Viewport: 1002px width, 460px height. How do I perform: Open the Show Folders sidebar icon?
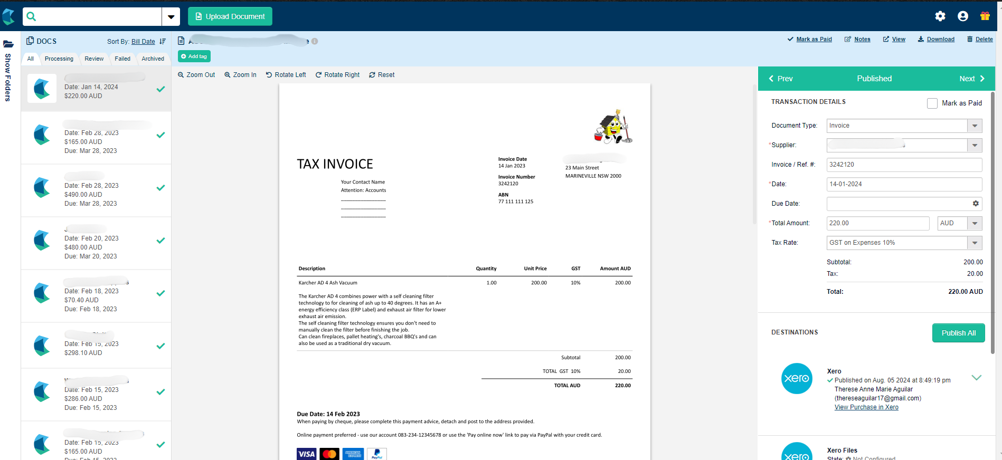pyautogui.click(x=8, y=44)
